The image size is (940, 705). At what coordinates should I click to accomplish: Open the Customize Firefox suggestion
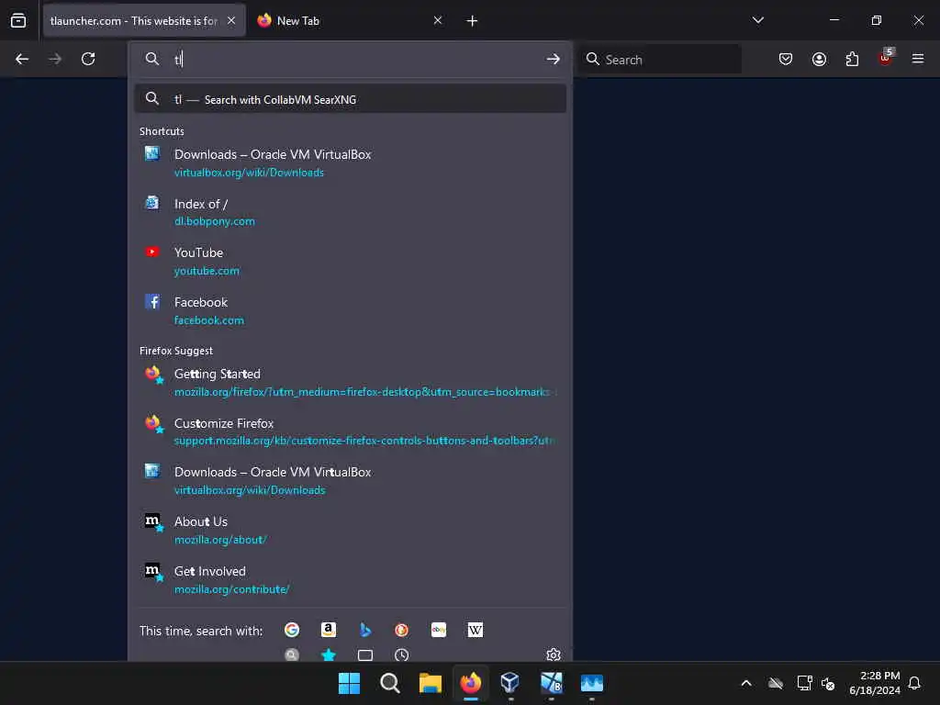pos(351,431)
